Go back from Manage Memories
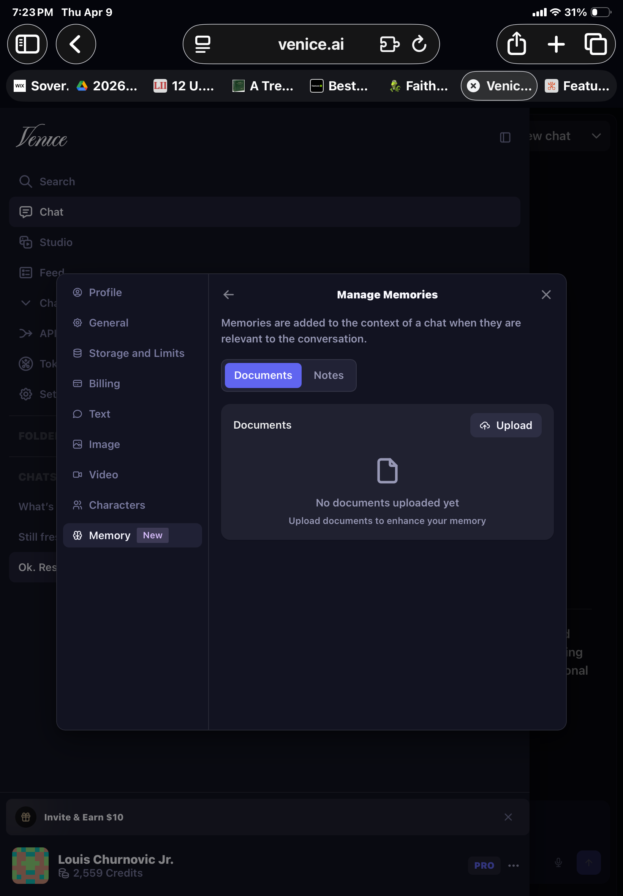Screen dimensions: 623x896 point(228,295)
